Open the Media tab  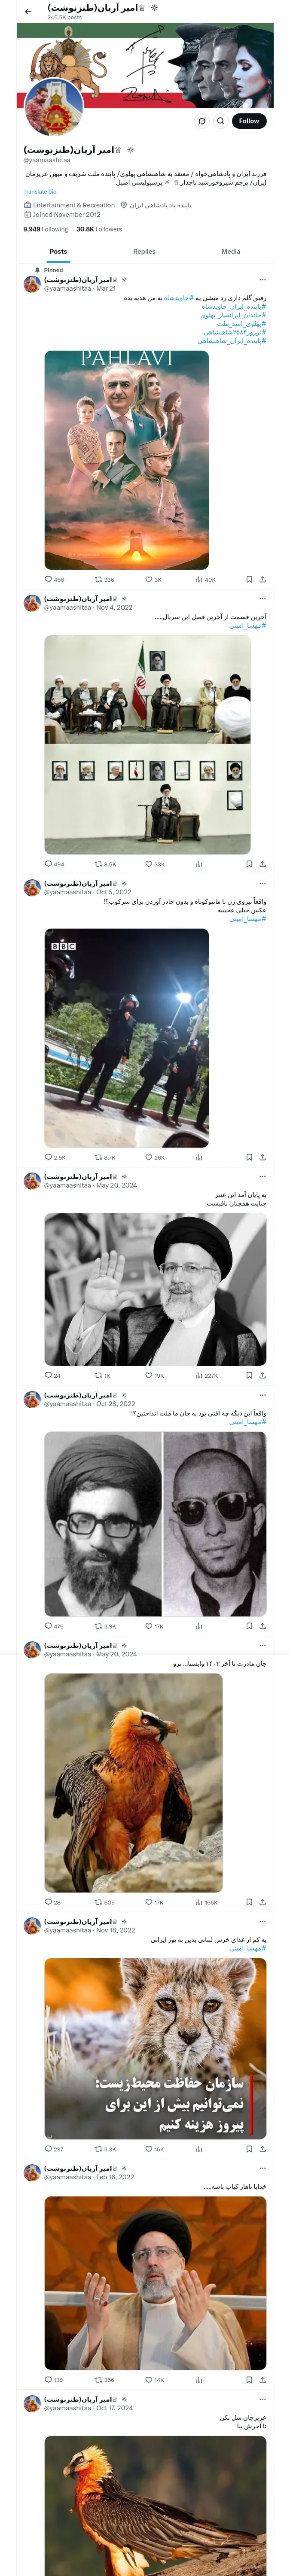click(x=231, y=252)
